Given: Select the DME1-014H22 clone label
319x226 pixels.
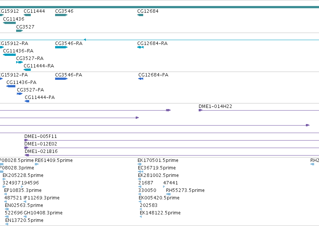Looking at the screenshot, I should tap(215, 106).
